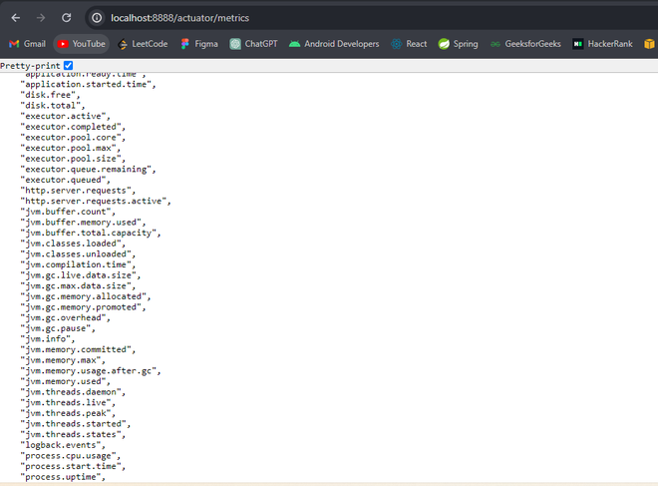Viewport: 658px width, 486px height.
Task: Open the ChatGPT bookmark
Action: (253, 44)
